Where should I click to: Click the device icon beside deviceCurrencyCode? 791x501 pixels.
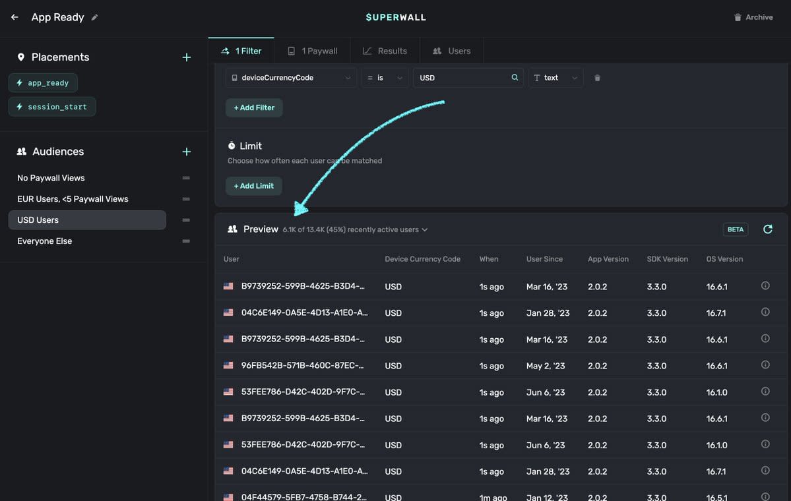click(x=235, y=77)
